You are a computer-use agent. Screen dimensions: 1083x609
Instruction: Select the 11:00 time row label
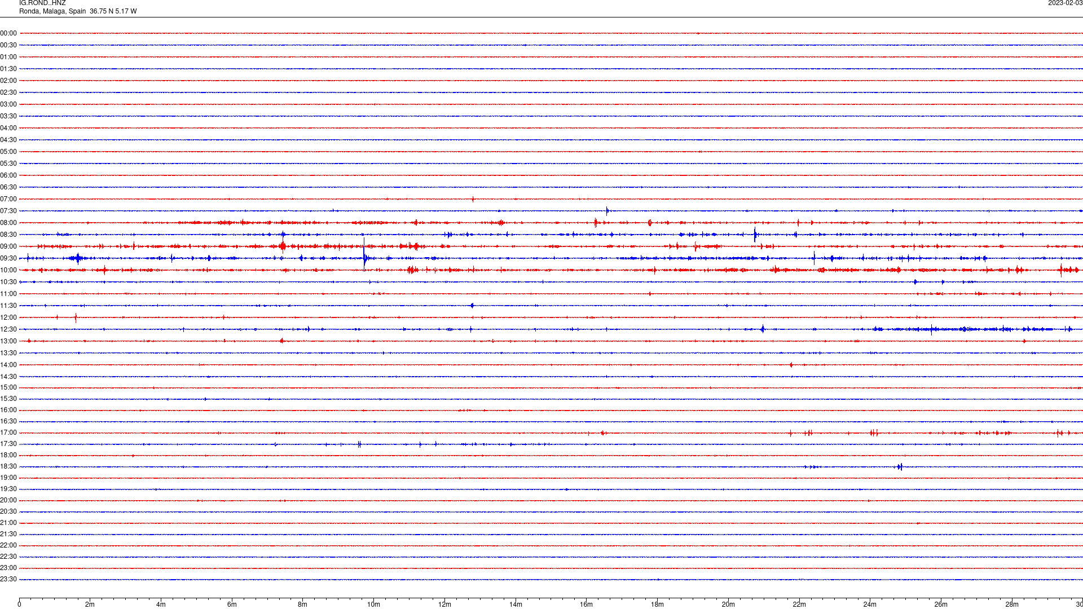[x=8, y=294]
